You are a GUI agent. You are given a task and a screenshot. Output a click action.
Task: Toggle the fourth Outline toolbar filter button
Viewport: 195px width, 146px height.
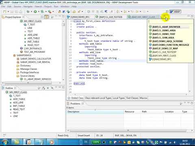[52, 88]
